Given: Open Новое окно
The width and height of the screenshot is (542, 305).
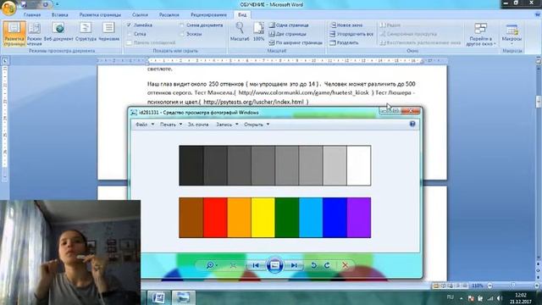Looking at the screenshot, I should click(x=346, y=25).
